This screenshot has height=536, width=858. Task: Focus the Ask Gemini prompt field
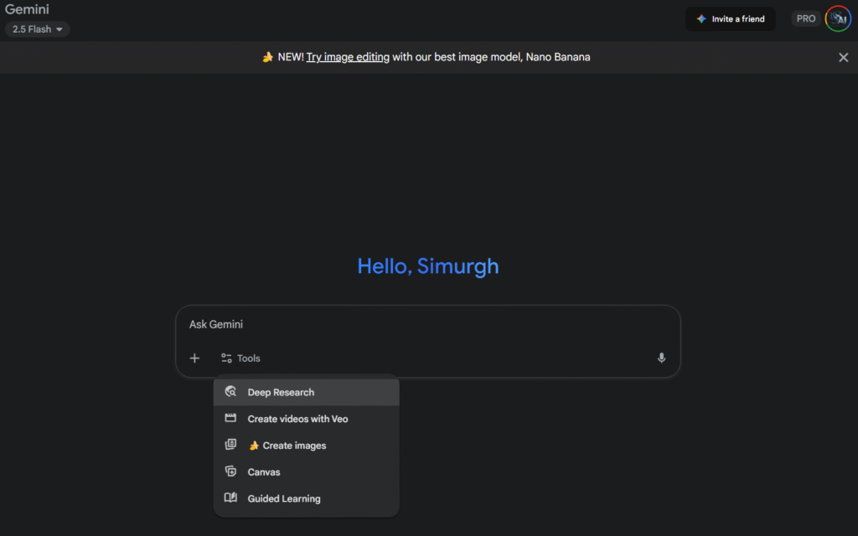pyautogui.click(x=427, y=325)
